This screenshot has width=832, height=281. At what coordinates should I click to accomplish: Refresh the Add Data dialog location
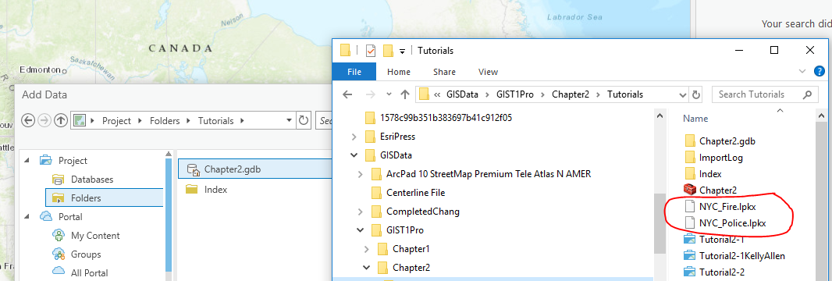(304, 120)
